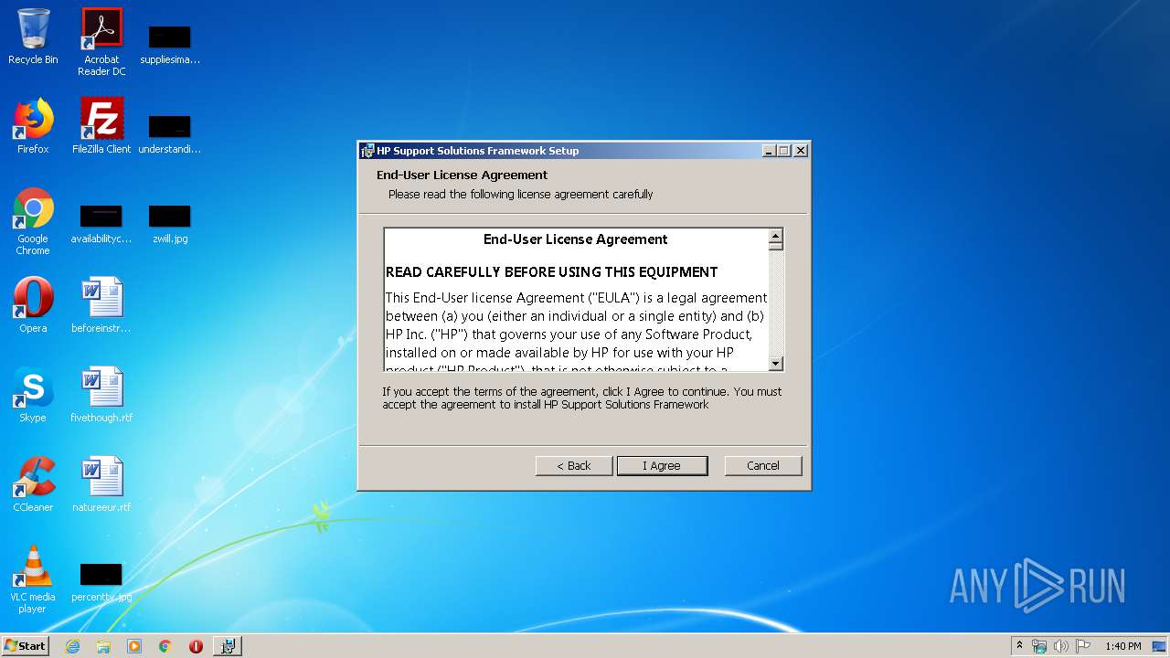Screen dimensions: 1170x658
Task: Click the I Agree button
Action: [662, 465]
